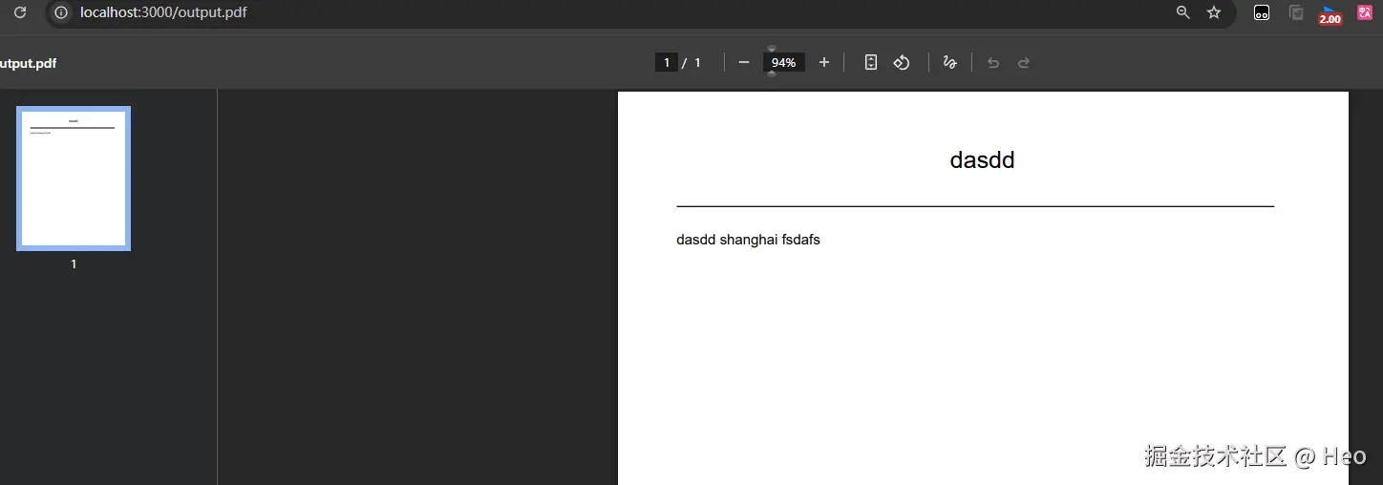Click the zoom magnifier icon in the address bar
This screenshot has height=485, width=1383.
tap(1182, 12)
